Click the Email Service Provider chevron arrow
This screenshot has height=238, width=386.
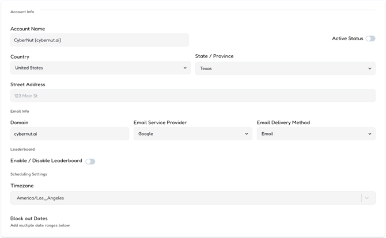(246, 134)
